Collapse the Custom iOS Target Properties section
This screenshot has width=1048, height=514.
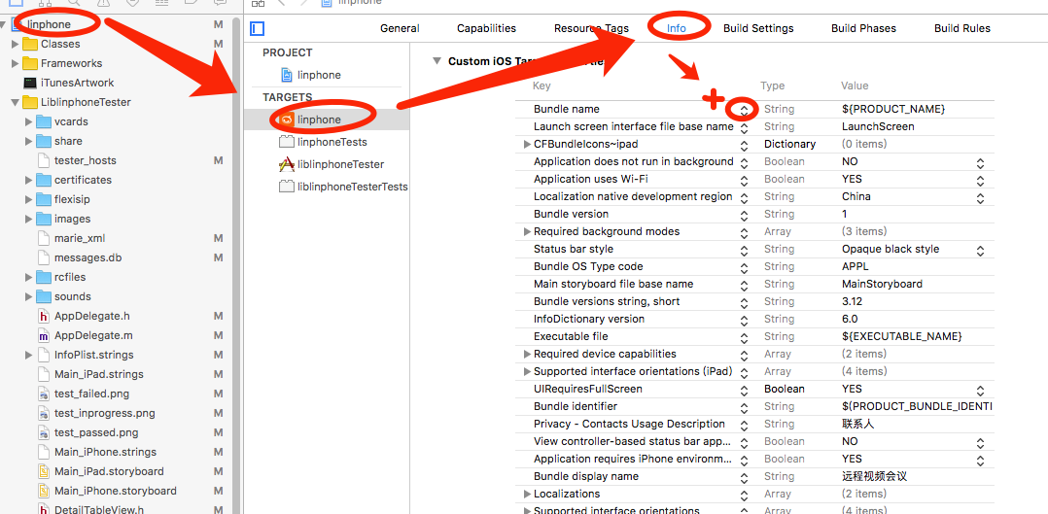[x=437, y=61]
